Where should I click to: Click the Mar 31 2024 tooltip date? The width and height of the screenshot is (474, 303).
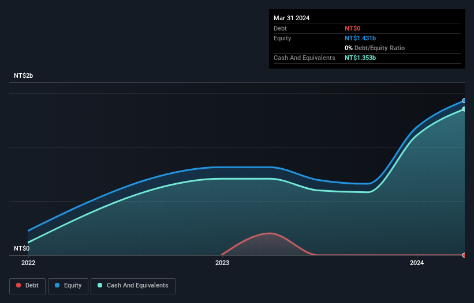[292, 18]
